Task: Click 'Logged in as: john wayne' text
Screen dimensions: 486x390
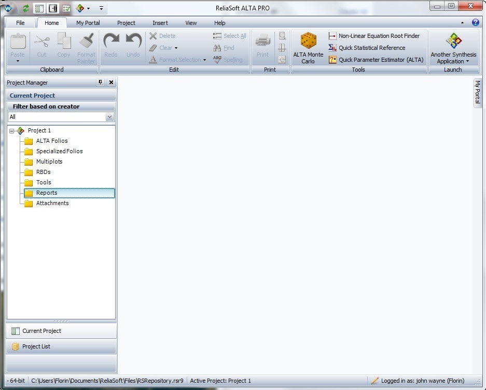Action: click(x=423, y=381)
